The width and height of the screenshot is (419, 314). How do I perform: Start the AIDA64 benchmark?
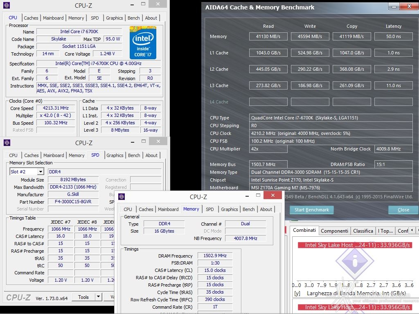pos(311,210)
